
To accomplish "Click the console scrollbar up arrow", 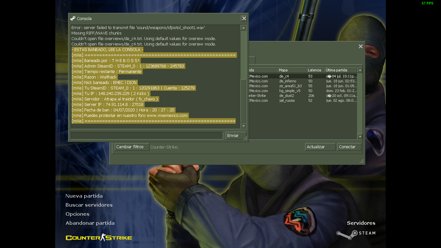I will pyautogui.click(x=243, y=28).
